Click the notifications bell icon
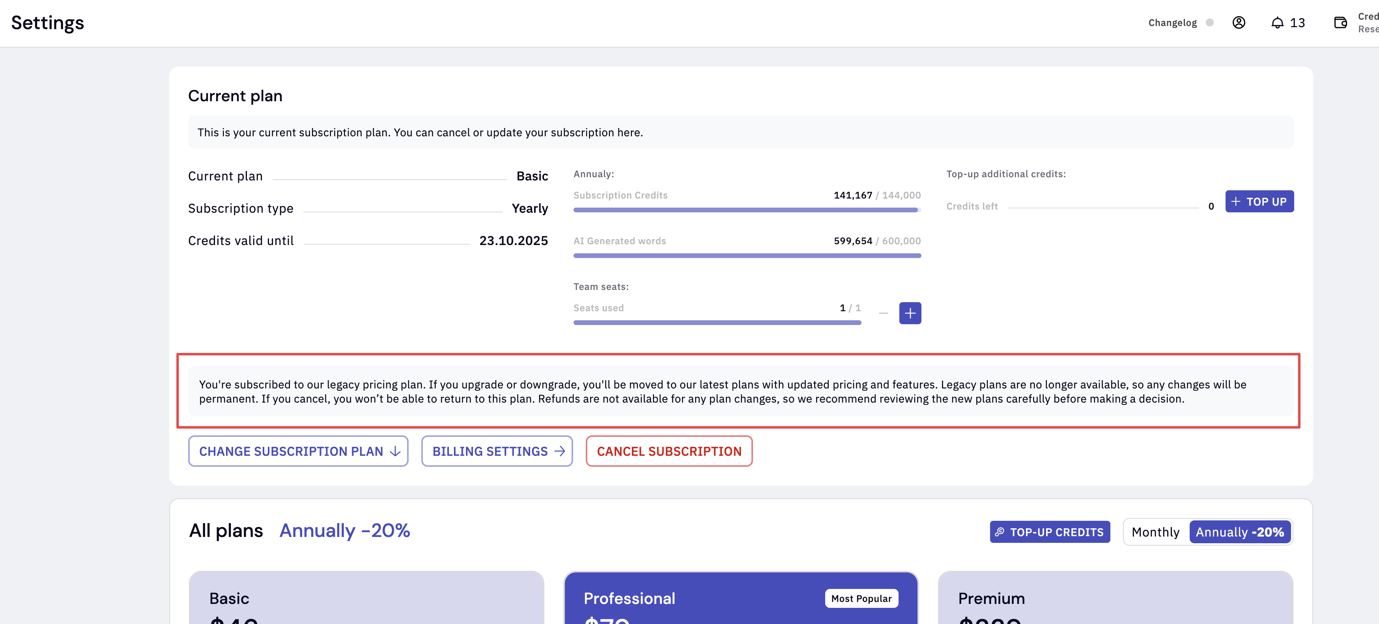This screenshot has width=1379, height=624. pyautogui.click(x=1277, y=22)
